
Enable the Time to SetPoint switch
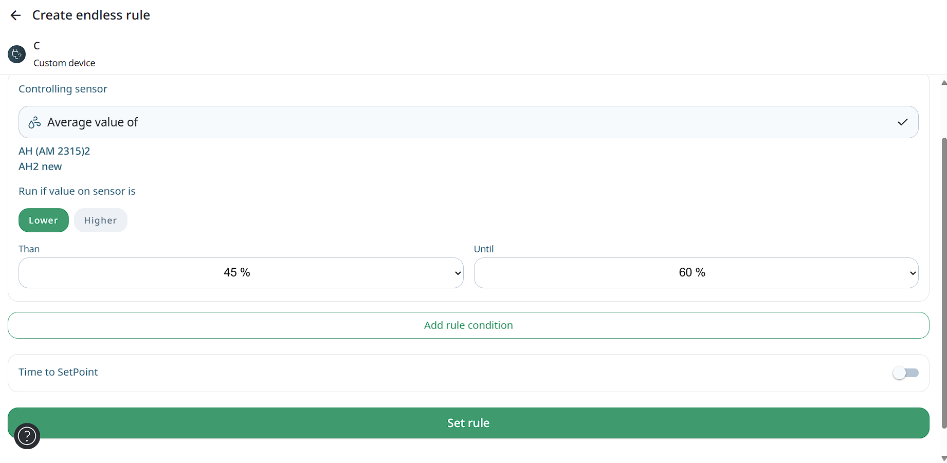pos(905,373)
